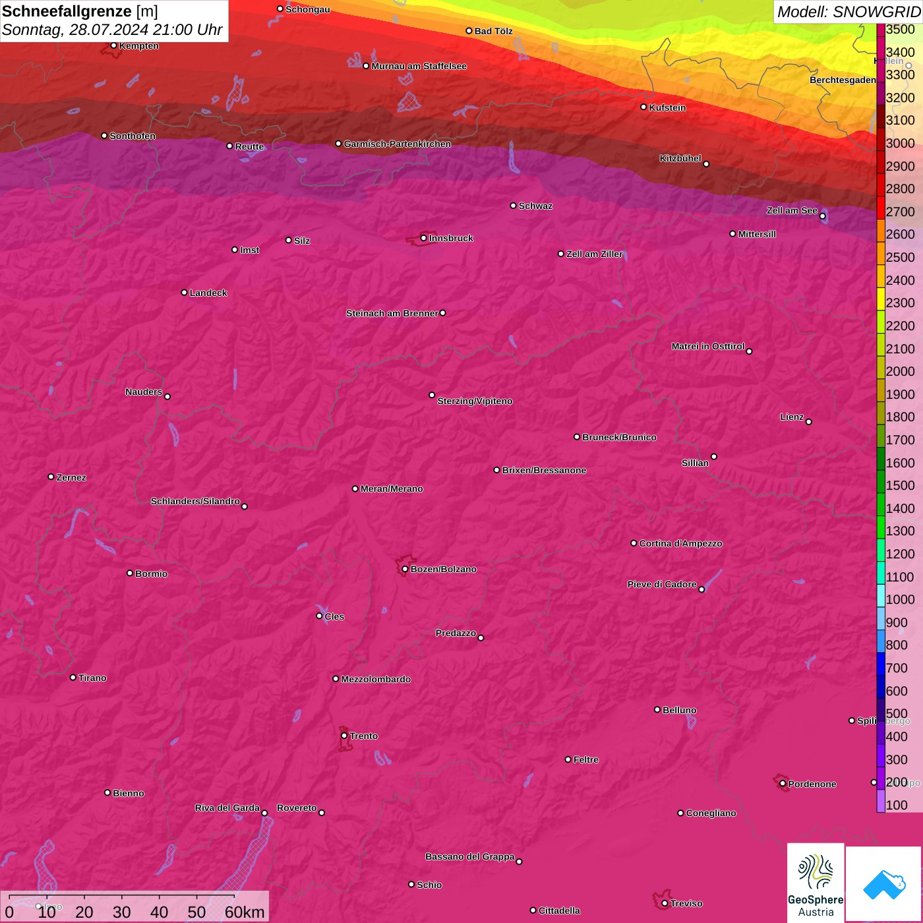Click the Innsbruck city marker
The width and height of the screenshot is (923, 923).
tap(424, 238)
